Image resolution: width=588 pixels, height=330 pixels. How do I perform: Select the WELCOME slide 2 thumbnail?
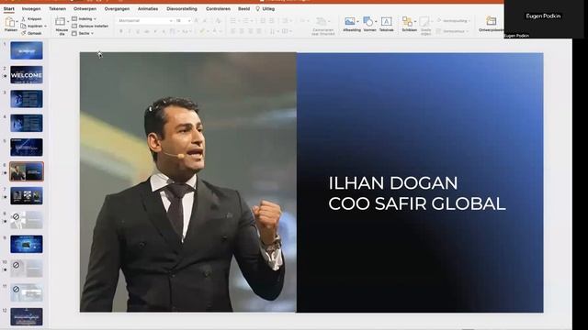point(27,75)
